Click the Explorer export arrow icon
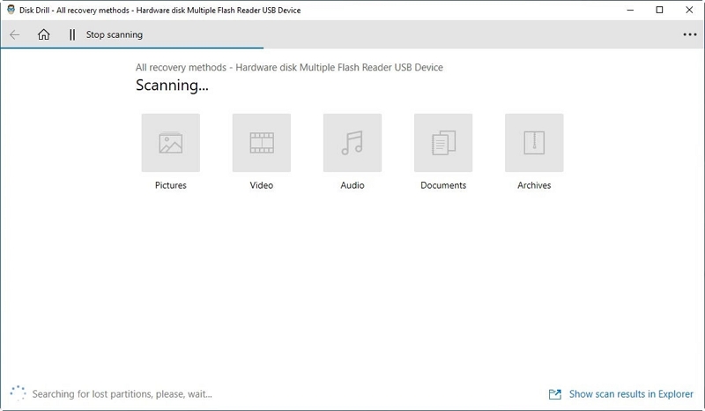 [x=555, y=394]
